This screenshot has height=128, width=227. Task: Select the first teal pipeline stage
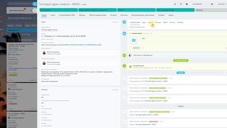[59, 10]
